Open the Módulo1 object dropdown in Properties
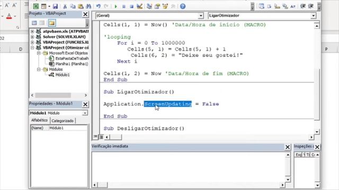339x190 pixels. click(85, 113)
